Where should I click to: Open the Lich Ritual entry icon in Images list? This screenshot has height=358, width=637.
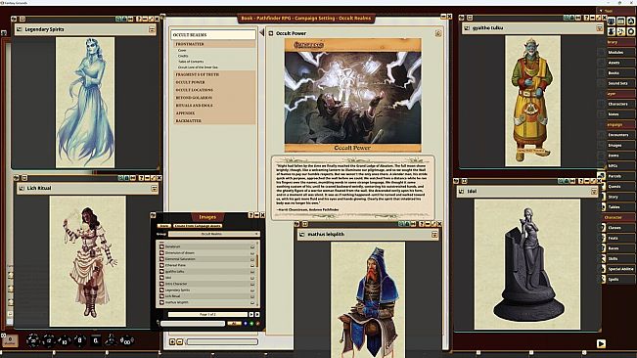(x=161, y=296)
